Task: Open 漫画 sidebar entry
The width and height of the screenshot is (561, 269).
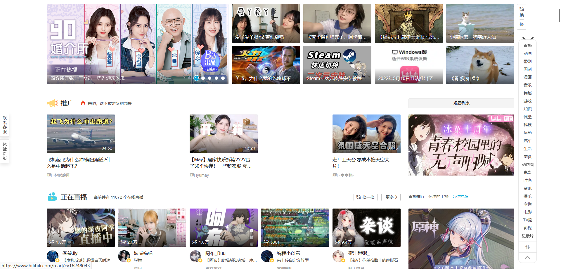Action: click(x=527, y=77)
